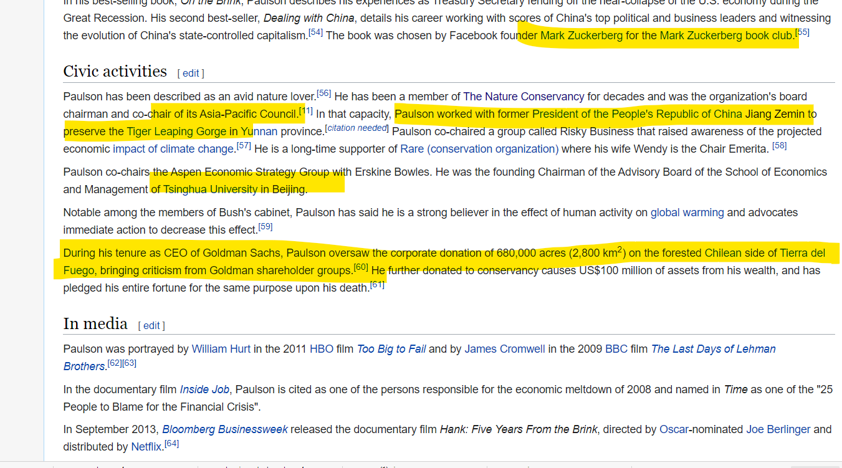Open the Joe Berlinger article

[778, 429]
